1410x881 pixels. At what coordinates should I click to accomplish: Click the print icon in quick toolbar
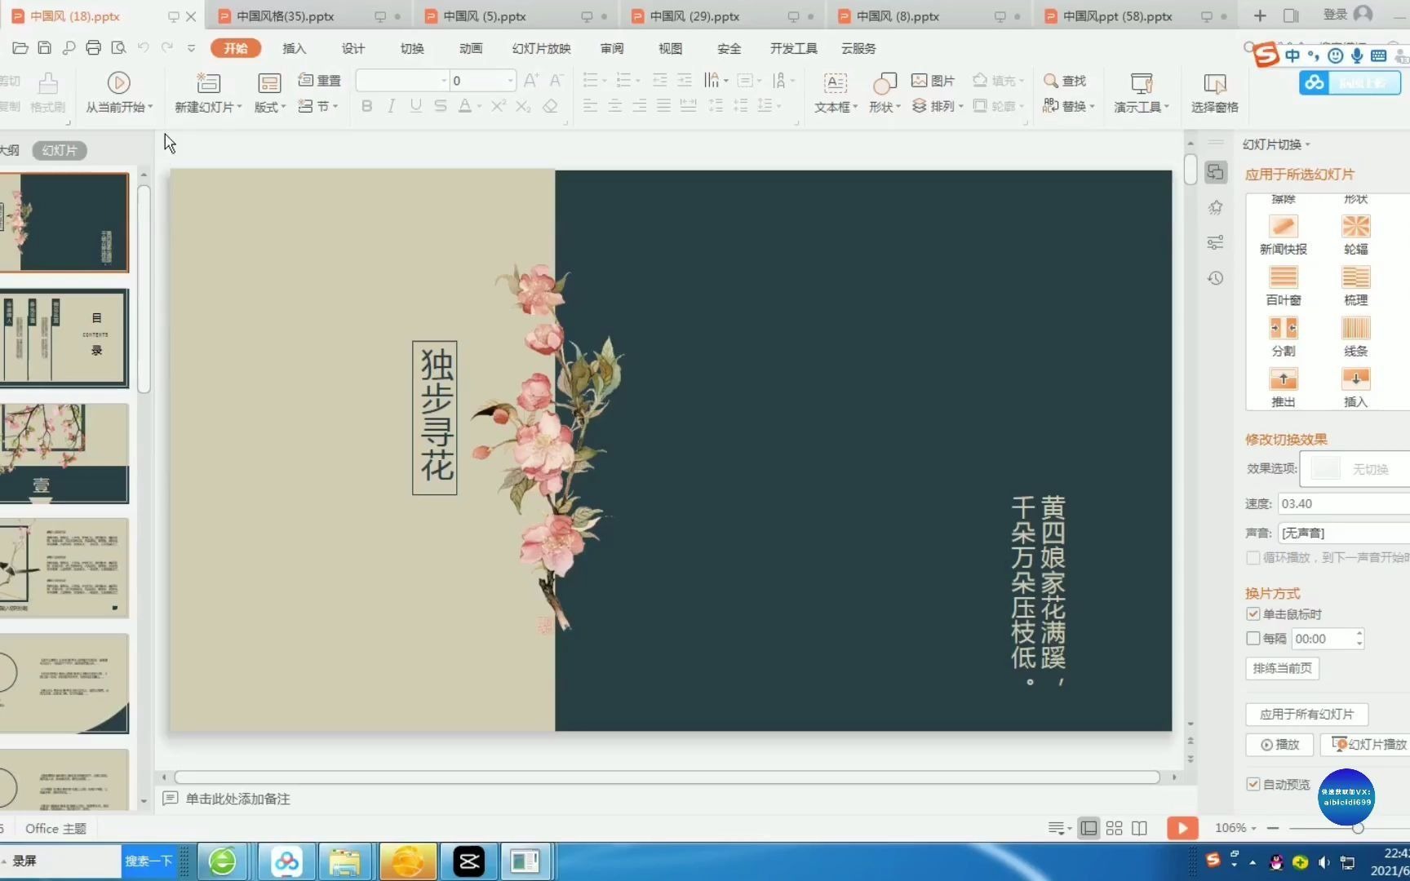pyautogui.click(x=94, y=48)
